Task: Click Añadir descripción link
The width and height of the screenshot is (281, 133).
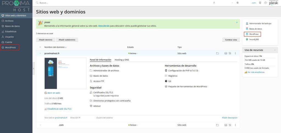Action: pos(230,118)
